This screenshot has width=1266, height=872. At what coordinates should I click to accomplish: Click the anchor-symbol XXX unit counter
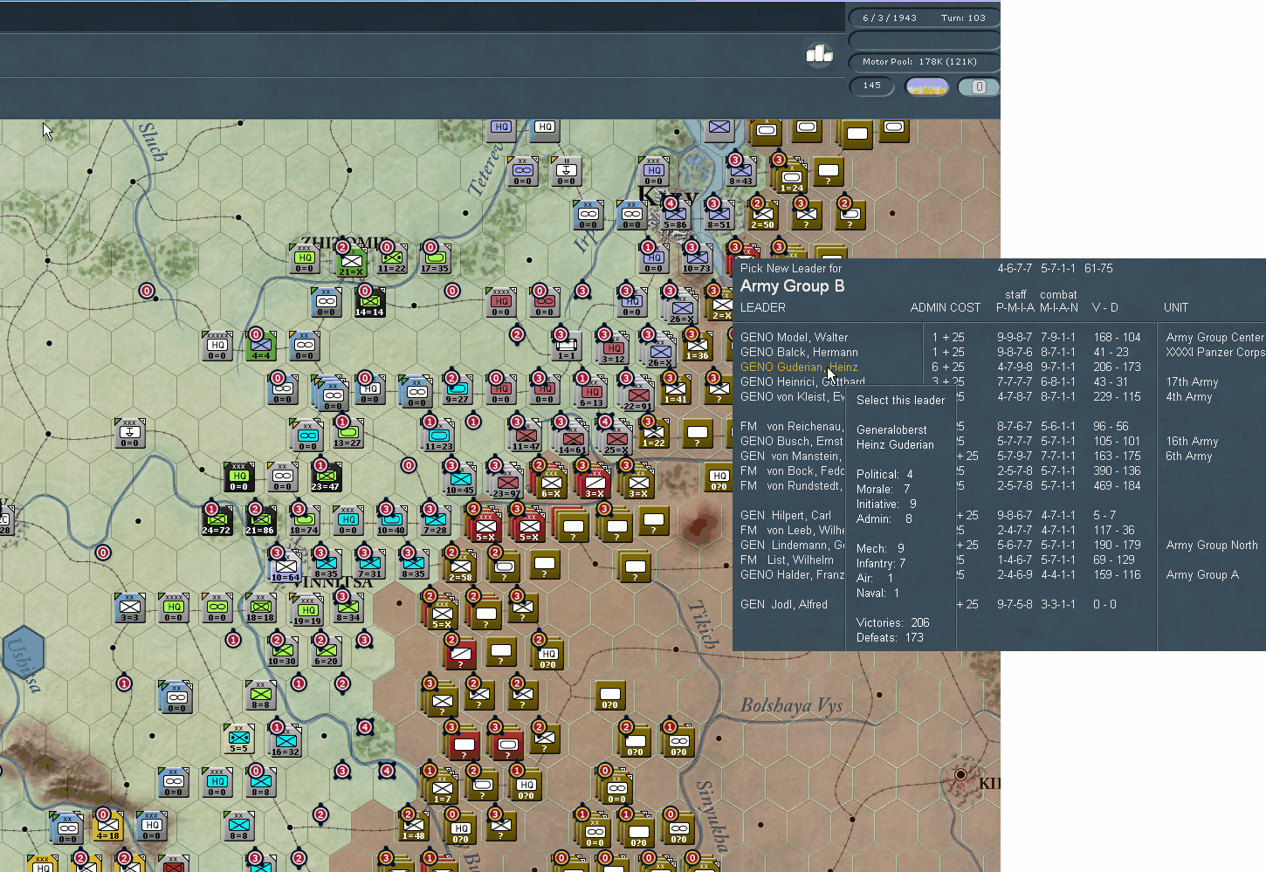click(x=129, y=434)
